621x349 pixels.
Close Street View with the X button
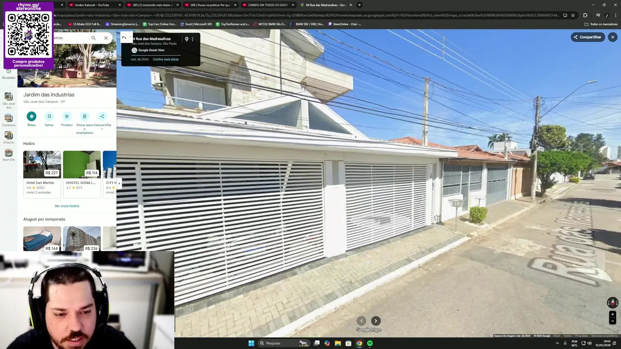click(612, 37)
